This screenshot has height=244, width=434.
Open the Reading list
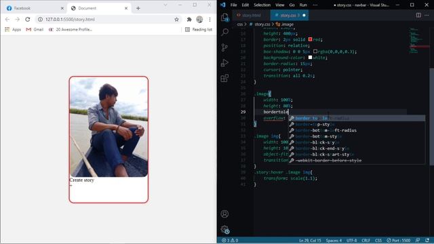199,29
